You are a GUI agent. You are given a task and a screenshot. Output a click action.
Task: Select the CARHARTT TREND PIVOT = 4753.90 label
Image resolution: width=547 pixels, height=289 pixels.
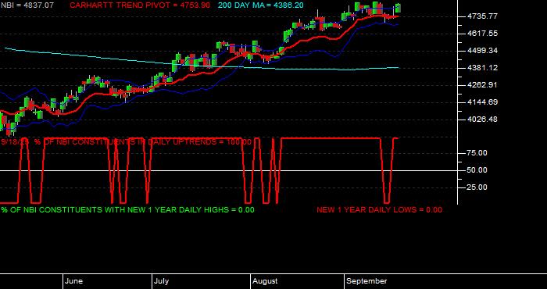point(140,5)
